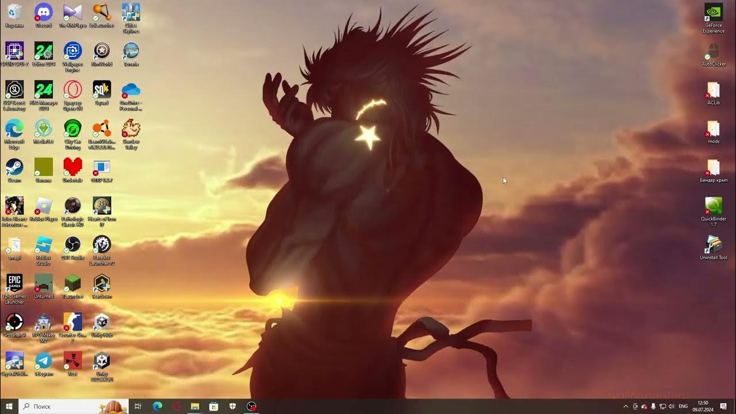
Task: Open Microsoft Store taskbar icon
Action: 214,406
